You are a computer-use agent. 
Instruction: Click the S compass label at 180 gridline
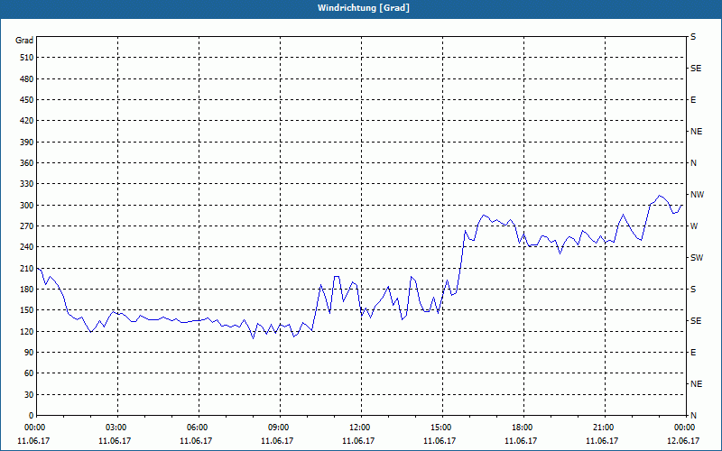pos(693,289)
